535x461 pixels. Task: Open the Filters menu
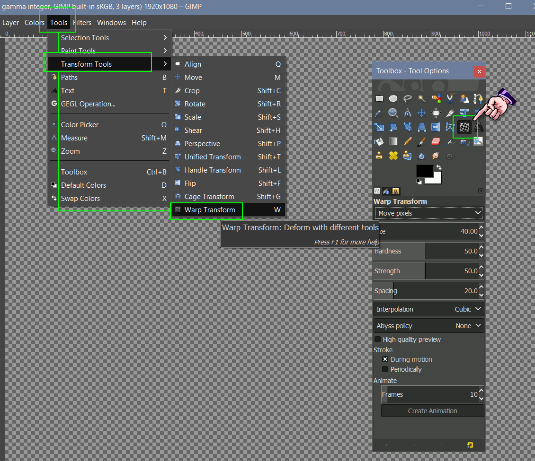[82, 23]
